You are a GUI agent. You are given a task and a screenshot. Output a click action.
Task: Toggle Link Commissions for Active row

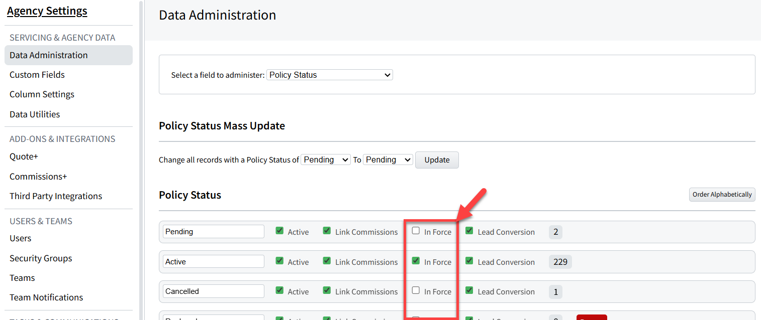tap(327, 261)
